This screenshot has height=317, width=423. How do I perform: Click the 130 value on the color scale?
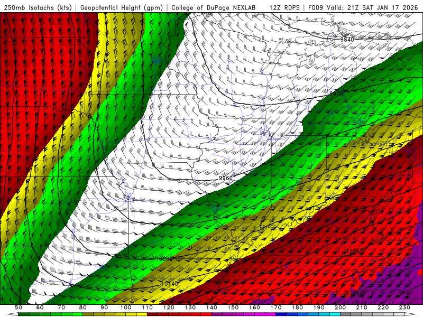point(190,307)
